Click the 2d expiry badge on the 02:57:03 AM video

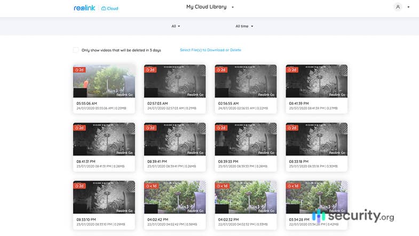151,69
